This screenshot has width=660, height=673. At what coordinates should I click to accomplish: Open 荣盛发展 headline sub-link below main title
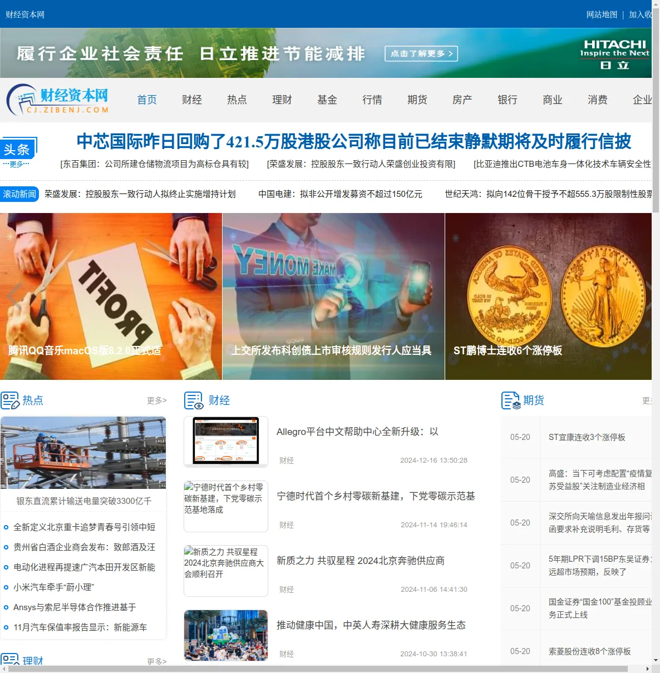tap(361, 164)
